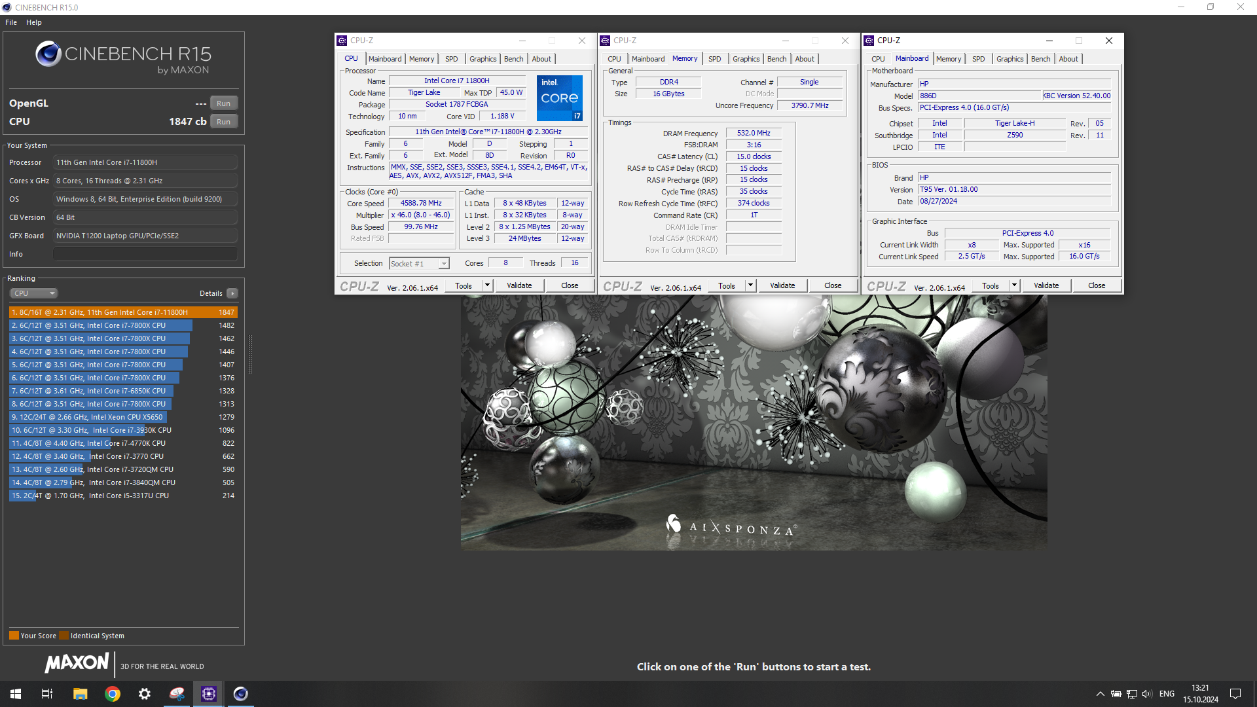
Task: Switch to the Cinebench taskbar icon
Action: (x=241, y=694)
